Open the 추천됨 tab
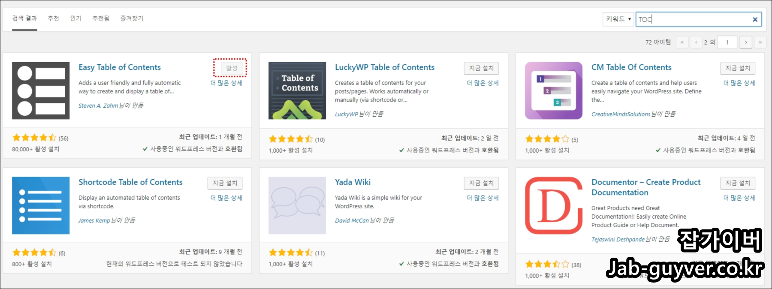 pyautogui.click(x=101, y=18)
